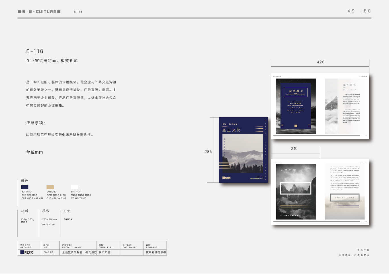This screenshot has height=274, width=389.
Task: Click the 悦木广告 credit at the page's bottom right
Action: 363,250
